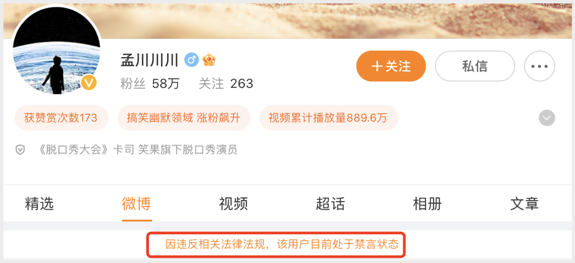This screenshot has width=575, height=263.
Task: Click the shield certification icon
Action: (x=20, y=150)
